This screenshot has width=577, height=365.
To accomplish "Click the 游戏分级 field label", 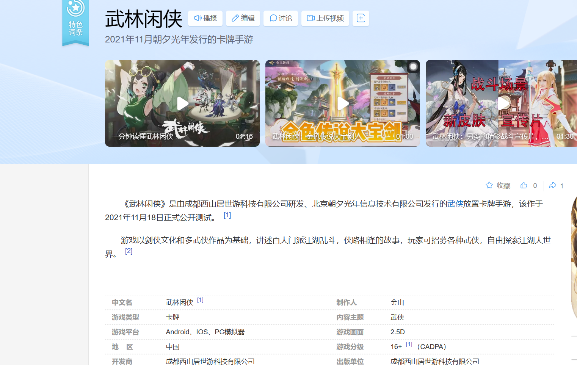I will point(350,347).
